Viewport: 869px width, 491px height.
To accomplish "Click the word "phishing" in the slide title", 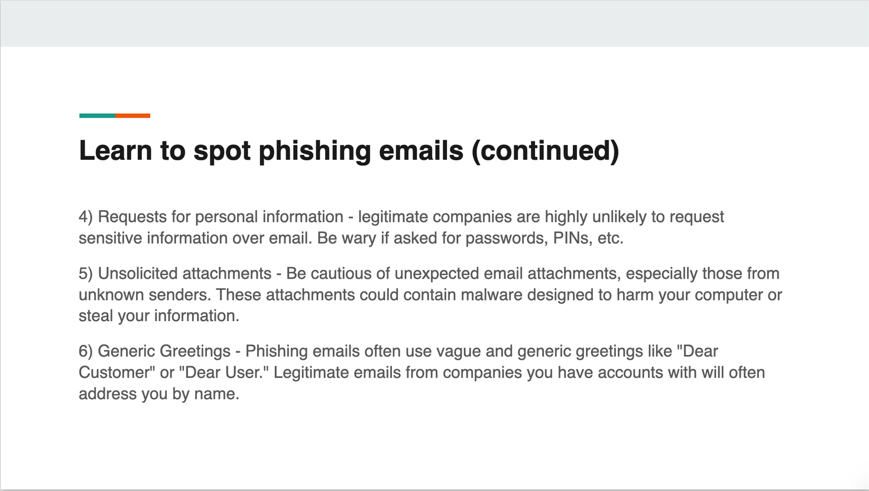I will tap(314, 151).
